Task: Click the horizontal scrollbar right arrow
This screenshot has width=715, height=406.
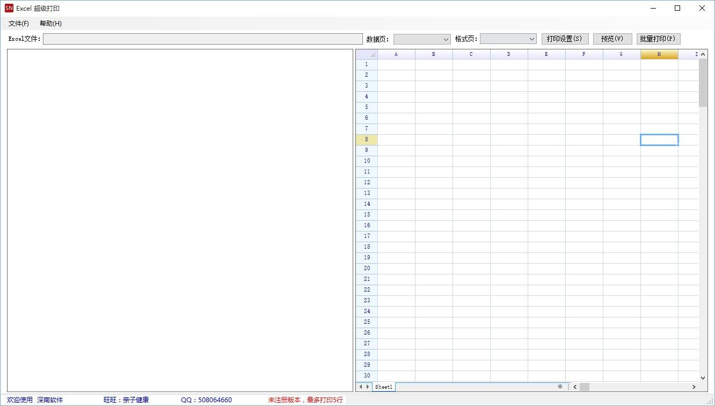Action: coord(694,387)
